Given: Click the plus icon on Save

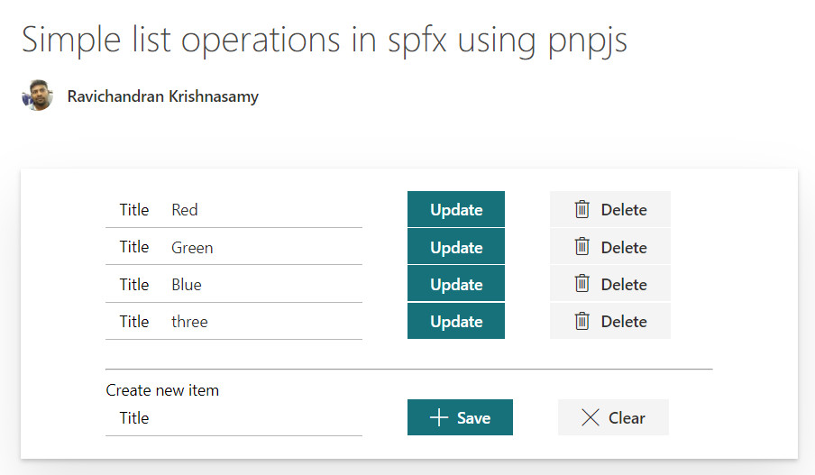Looking at the screenshot, I should coord(439,417).
